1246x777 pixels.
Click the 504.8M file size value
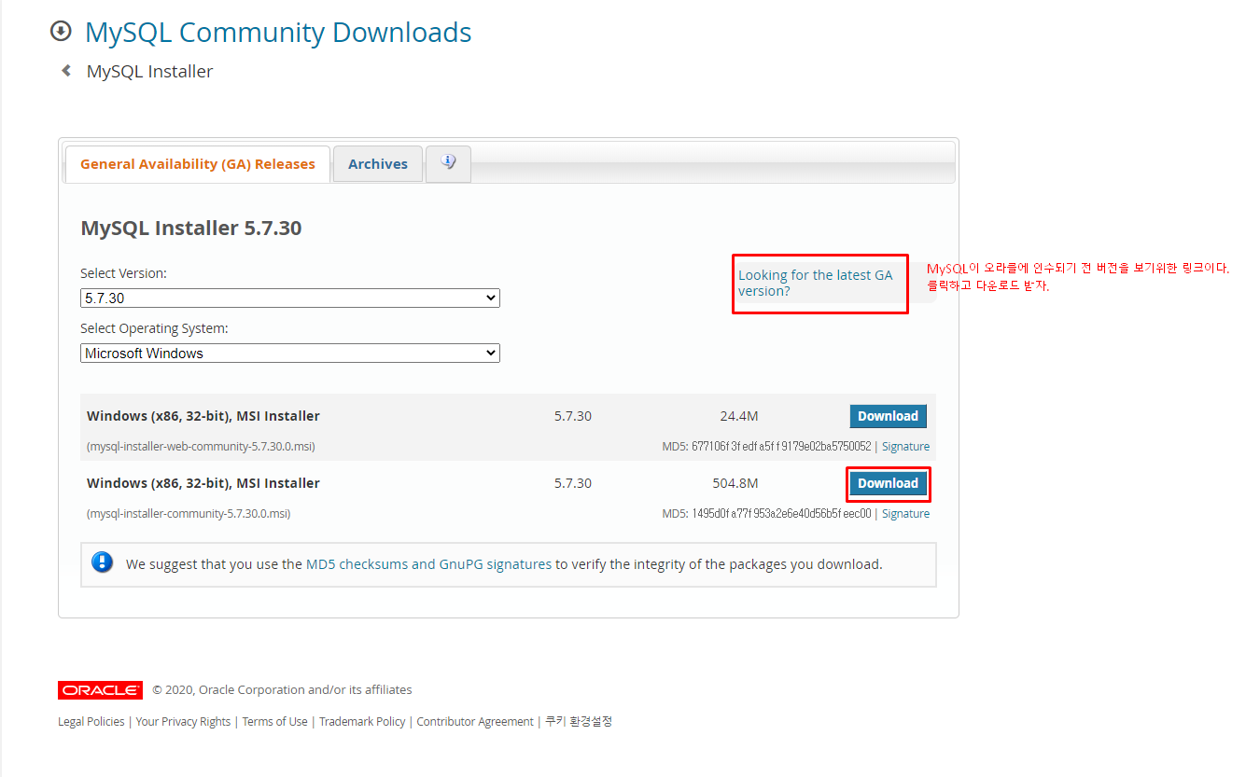[735, 483]
